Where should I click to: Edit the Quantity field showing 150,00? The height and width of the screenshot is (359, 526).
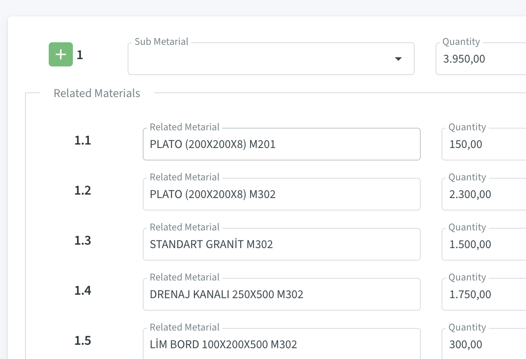point(484,144)
